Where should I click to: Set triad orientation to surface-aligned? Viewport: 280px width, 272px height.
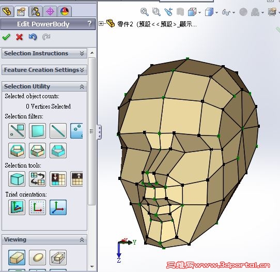coord(17,207)
